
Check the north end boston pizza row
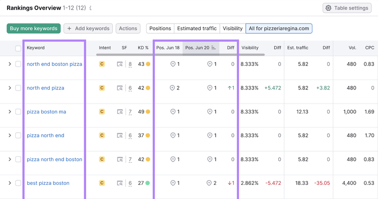pyautogui.click(x=18, y=64)
